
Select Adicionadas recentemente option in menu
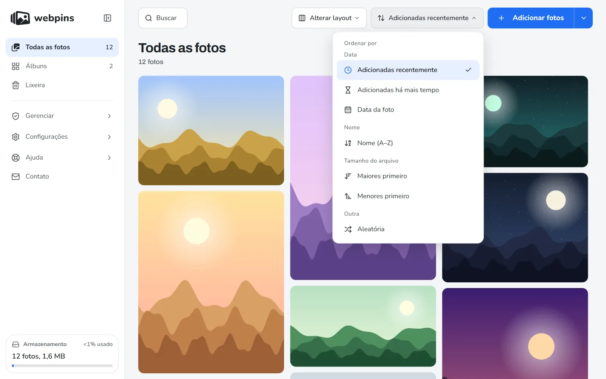click(x=408, y=70)
